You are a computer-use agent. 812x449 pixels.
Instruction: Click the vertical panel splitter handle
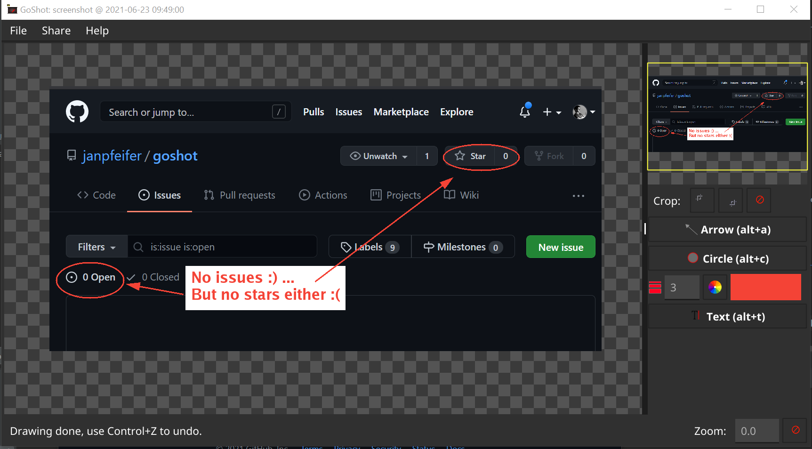[644, 229]
